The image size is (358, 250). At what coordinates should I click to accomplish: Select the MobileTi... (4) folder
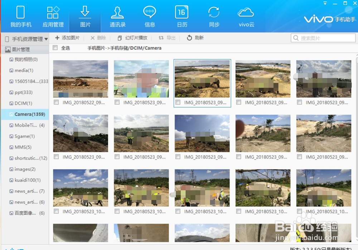tap(25, 125)
